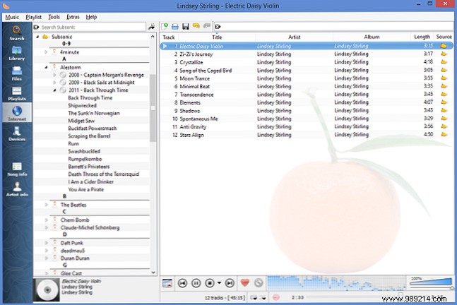The image size is (457, 305).
Task: Ban the current track
Action: click(x=259, y=282)
